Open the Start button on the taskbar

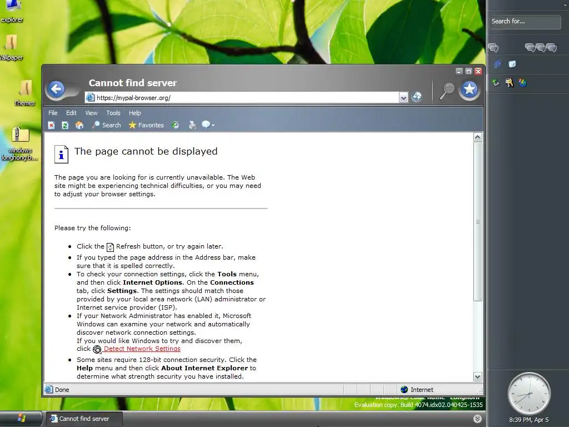point(21,418)
